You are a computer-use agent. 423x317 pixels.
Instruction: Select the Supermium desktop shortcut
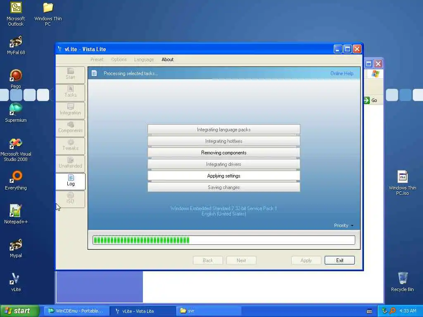pyautogui.click(x=16, y=113)
